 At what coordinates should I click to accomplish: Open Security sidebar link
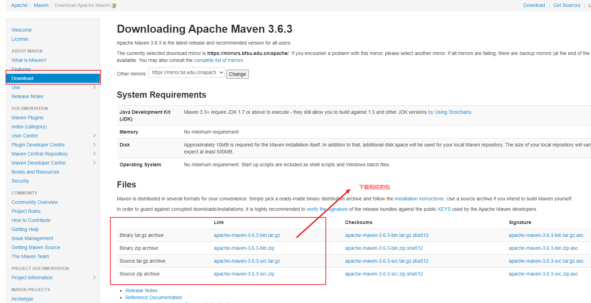coord(20,181)
